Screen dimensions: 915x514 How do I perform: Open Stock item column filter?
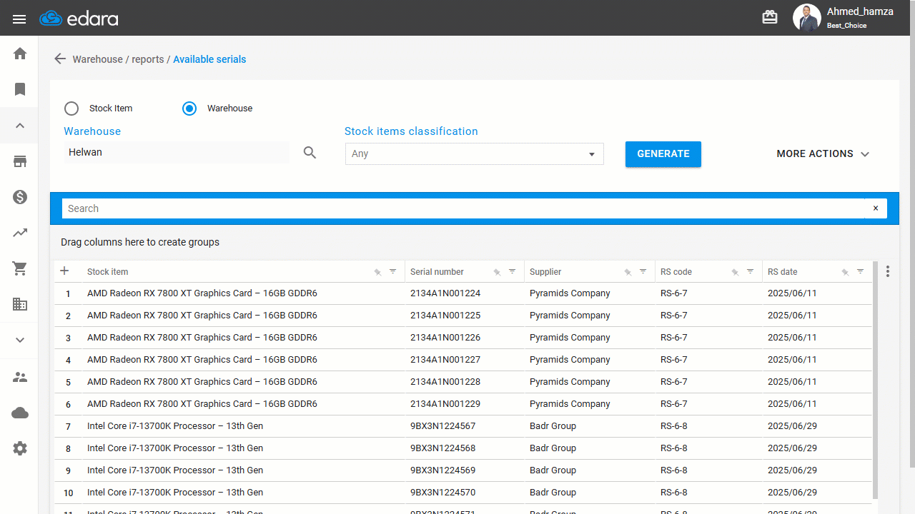click(x=393, y=271)
